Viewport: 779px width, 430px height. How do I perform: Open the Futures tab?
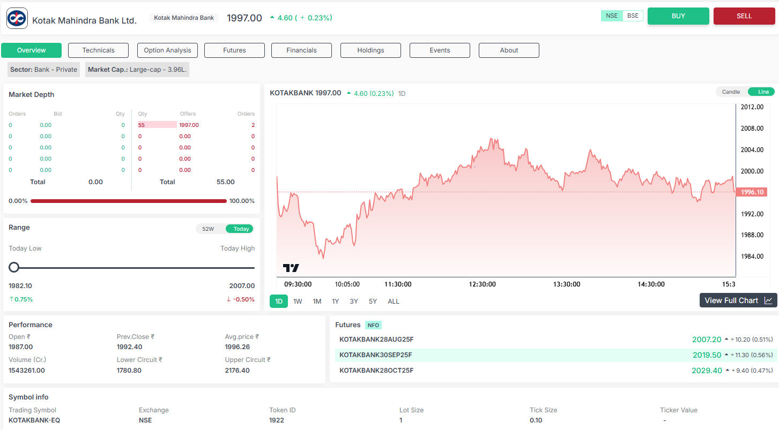pyautogui.click(x=234, y=50)
